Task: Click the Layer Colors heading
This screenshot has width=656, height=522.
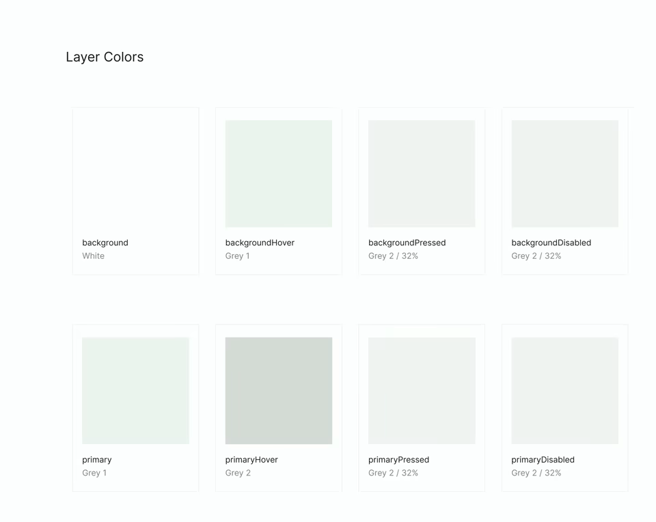Action: [105, 57]
